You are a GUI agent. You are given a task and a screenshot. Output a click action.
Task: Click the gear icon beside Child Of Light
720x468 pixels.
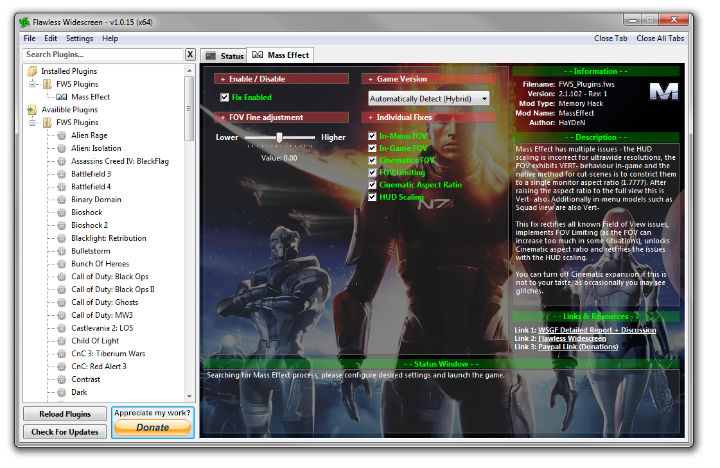point(62,341)
